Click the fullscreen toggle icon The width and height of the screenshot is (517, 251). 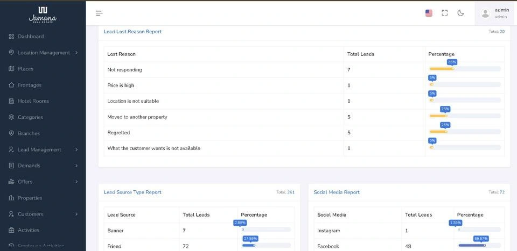tap(445, 13)
